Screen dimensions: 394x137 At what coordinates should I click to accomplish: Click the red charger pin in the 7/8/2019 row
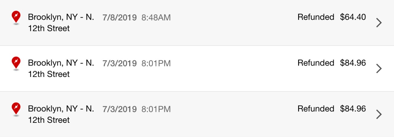(x=16, y=17)
